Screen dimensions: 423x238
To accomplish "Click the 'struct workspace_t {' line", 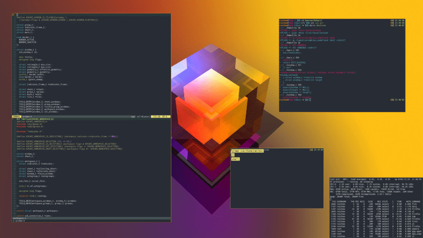I will coord(28,161).
